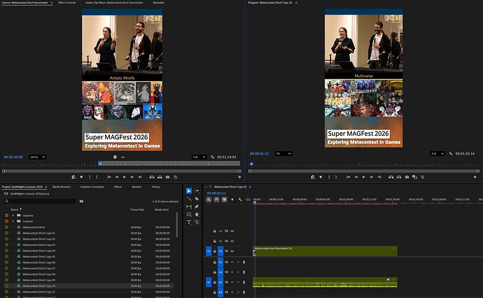This screenshot has width=483, height=298.
Task: Expand the Lectures bin
Action: (13, 221)
